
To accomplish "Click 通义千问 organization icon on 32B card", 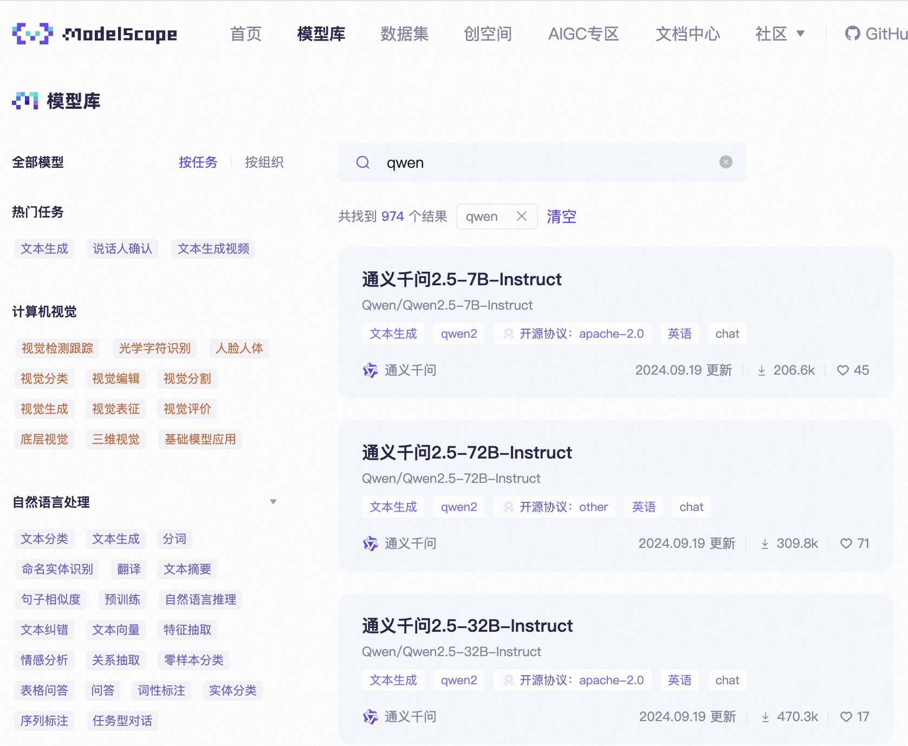I will point(371,717).
